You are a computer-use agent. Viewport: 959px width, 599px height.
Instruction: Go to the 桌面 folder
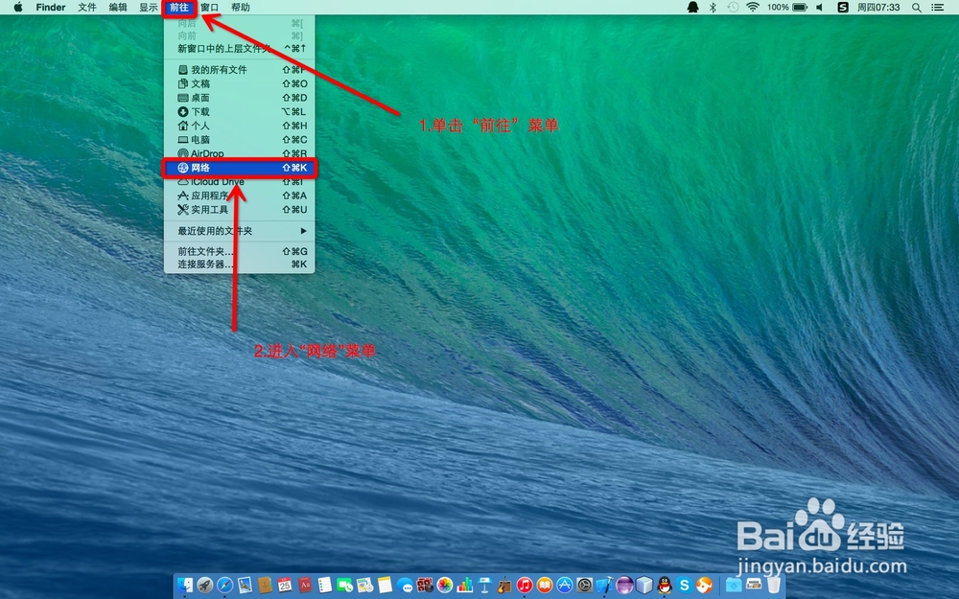click(239, 98)
